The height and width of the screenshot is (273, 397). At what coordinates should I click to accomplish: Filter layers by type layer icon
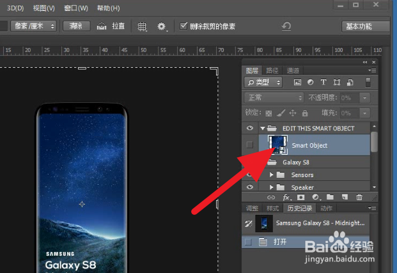coord(323,82)
